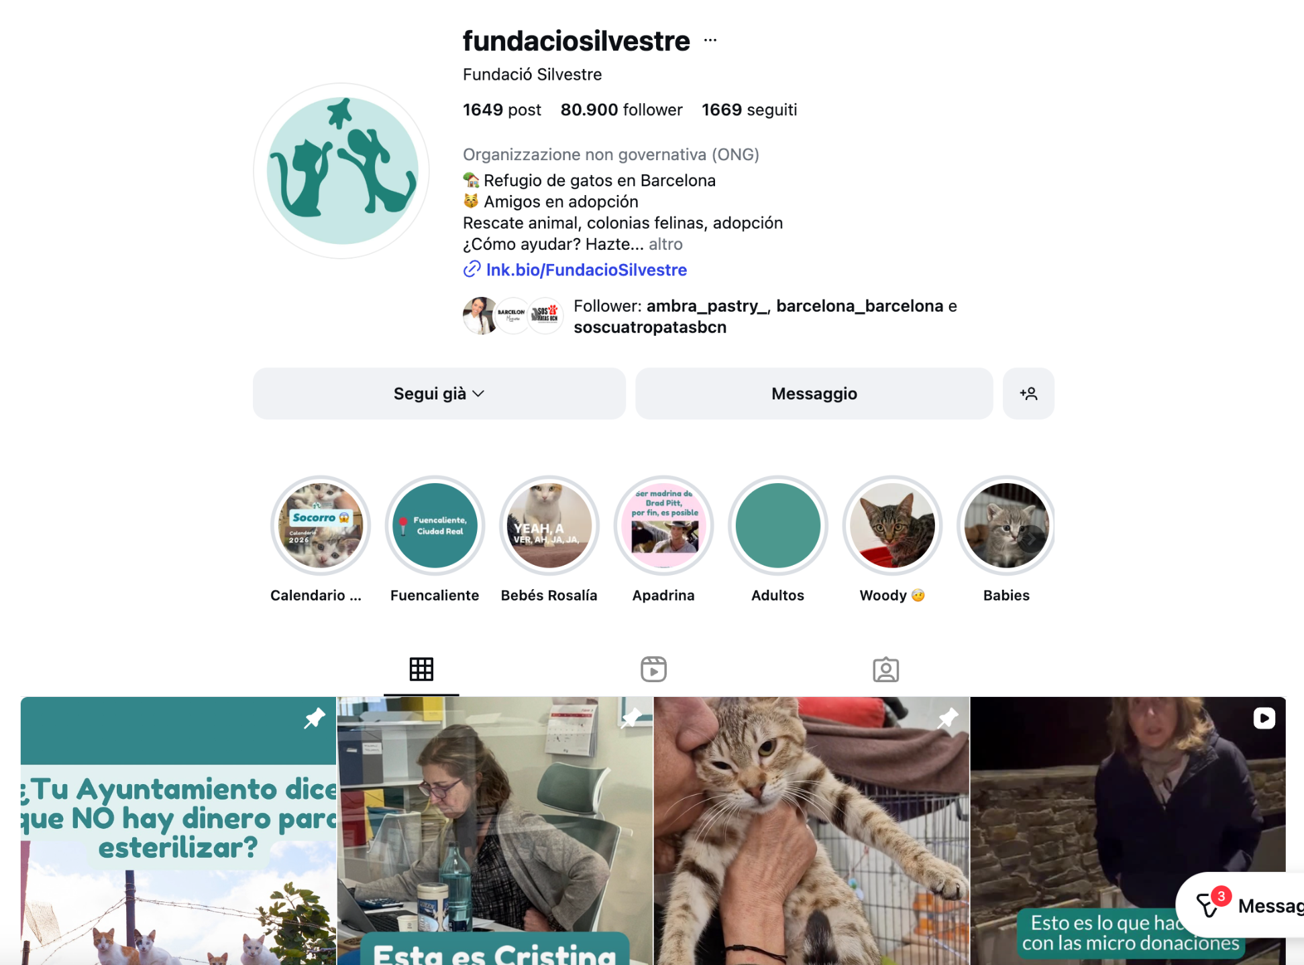Open the Adultos teal highlight circle
This screenshot has height=965, width=1304.
pyautogui.click(x=777, y=525)
